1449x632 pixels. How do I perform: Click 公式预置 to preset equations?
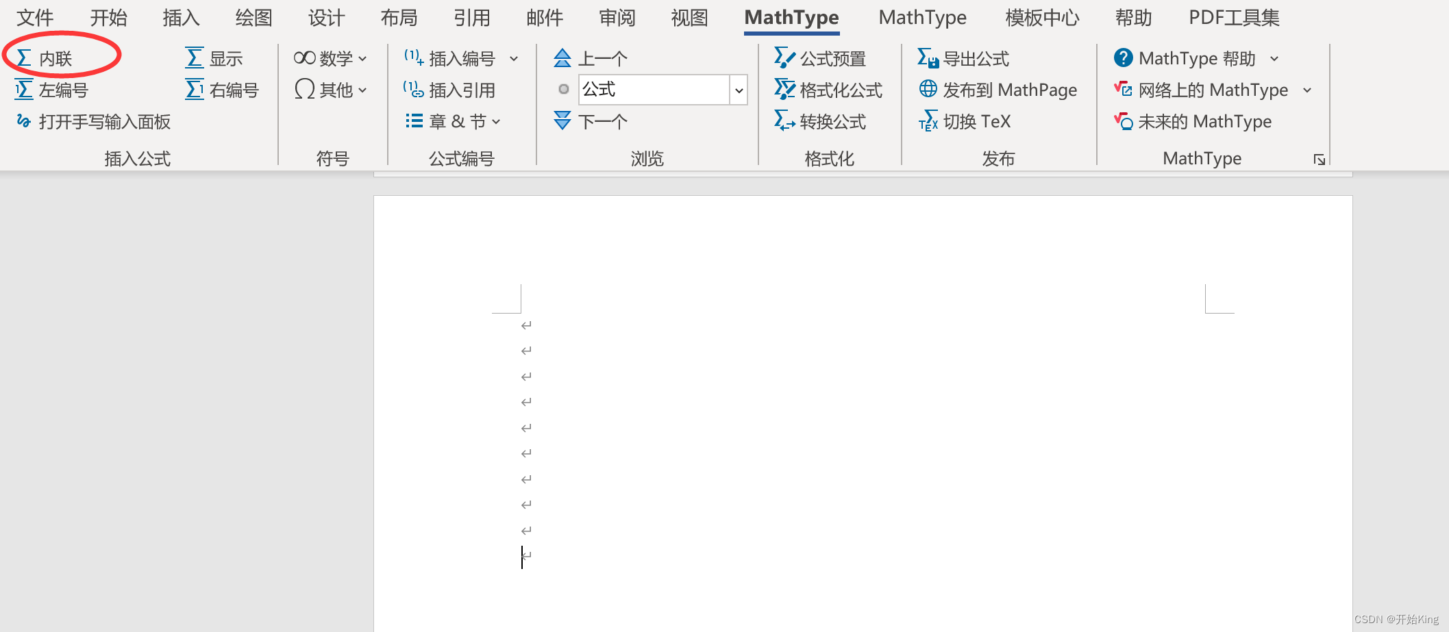click(x=821, y=58)
